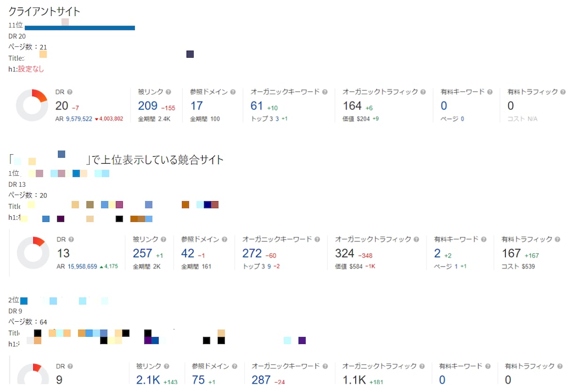Click the ページ数：64 text
The height and width of the screenshot is (385, 572).
(x=28, y=322)
